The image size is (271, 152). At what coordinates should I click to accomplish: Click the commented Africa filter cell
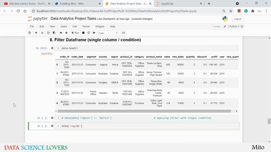tap(146, 118)
